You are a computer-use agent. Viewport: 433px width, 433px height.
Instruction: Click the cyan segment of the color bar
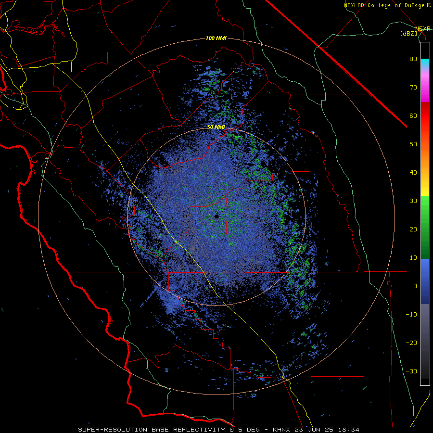(x=425, y=63)
